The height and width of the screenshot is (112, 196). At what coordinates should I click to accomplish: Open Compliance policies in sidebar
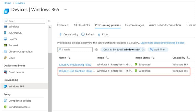[x=20, y=101]
